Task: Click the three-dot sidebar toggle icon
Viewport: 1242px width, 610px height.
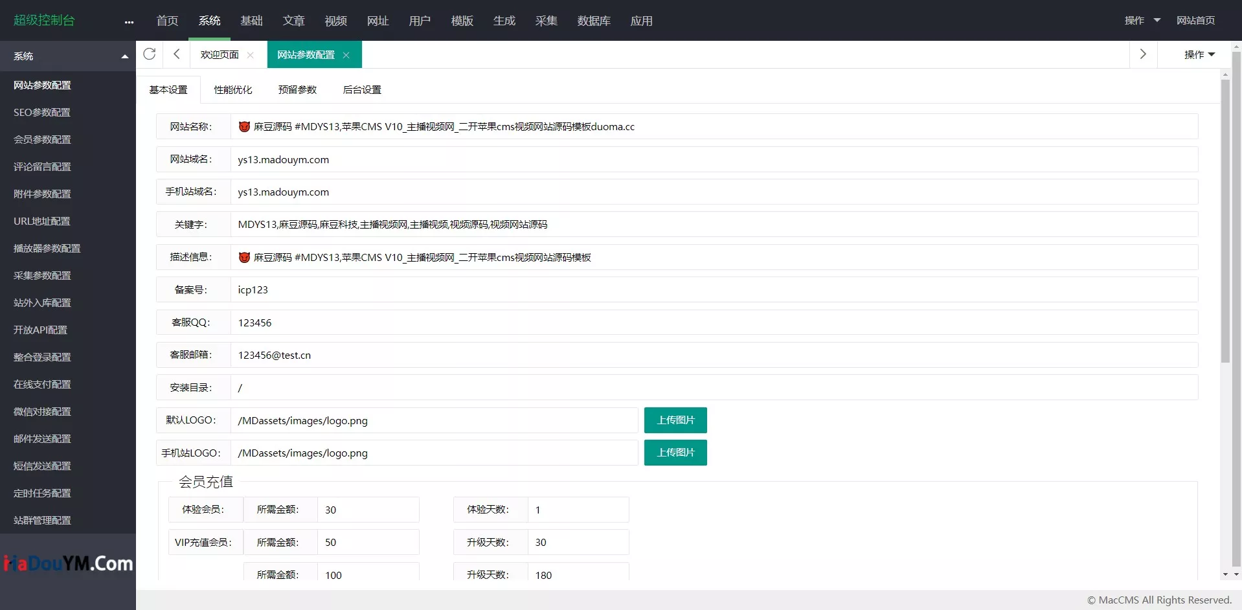Action: tap(129, 21)
